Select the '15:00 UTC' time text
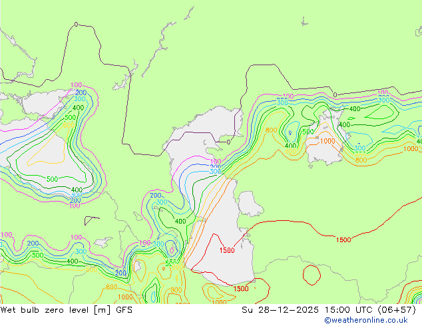 tap(348, 310)
